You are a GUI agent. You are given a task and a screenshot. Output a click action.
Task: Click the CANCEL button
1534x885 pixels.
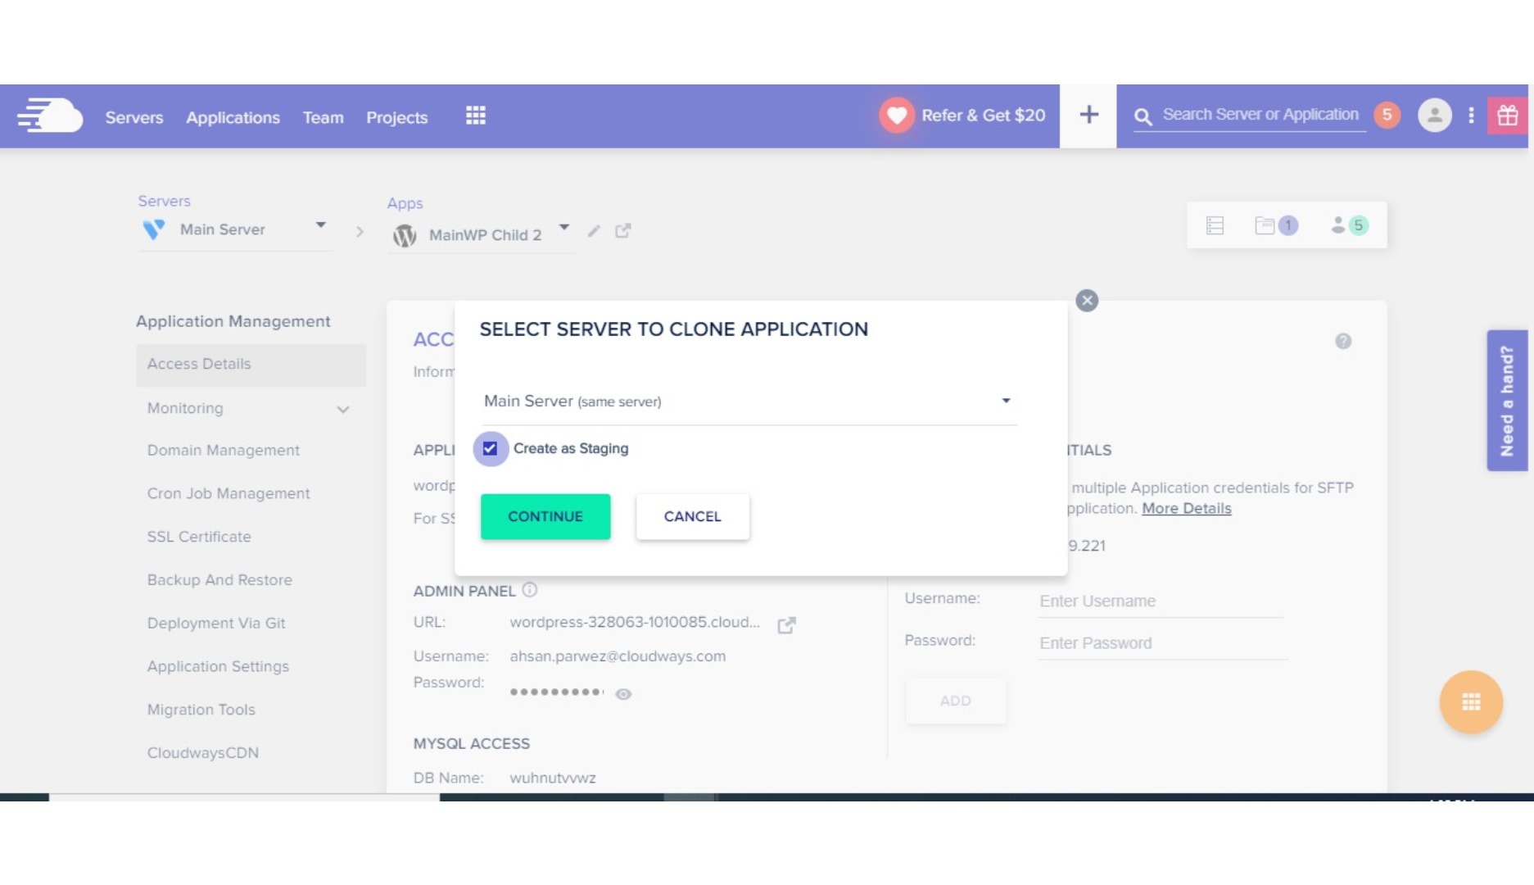(693, 516)
